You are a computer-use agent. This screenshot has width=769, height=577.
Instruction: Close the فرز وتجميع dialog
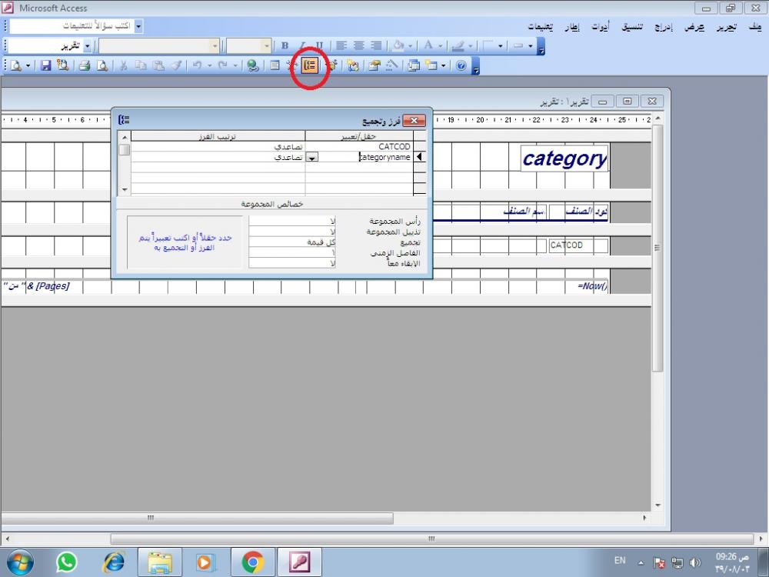pyautogui.click(x=414, y=120)
